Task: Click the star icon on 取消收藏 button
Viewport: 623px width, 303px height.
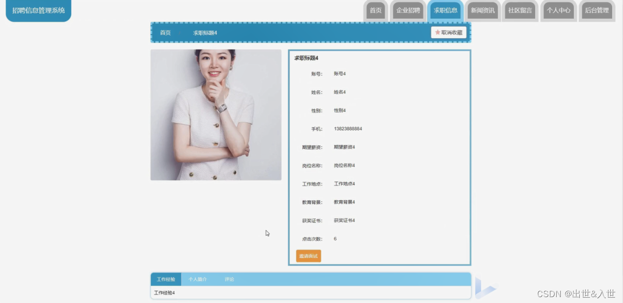Action: coord(437,32)
